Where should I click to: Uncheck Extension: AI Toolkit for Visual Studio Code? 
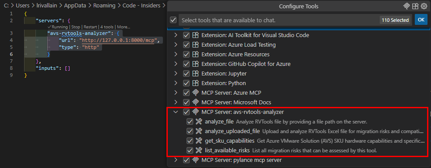point(186,35)
